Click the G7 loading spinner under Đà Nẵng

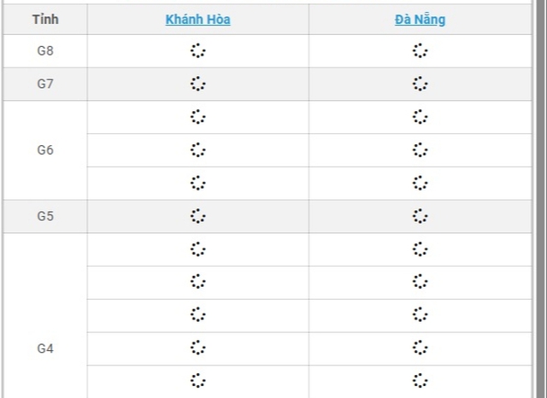420,84
